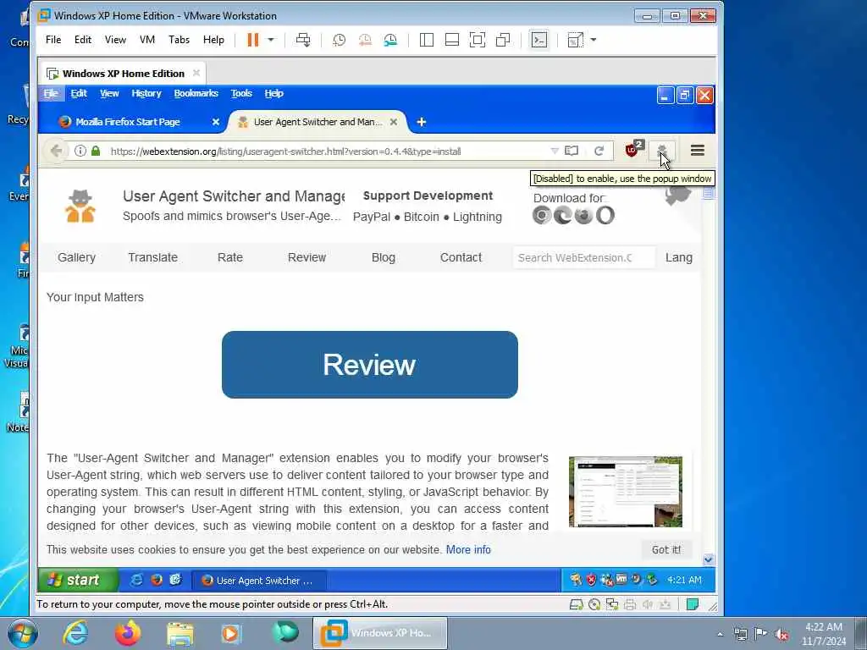Select User Agent Switcher XP taskbar button

[x=259, y=581]
